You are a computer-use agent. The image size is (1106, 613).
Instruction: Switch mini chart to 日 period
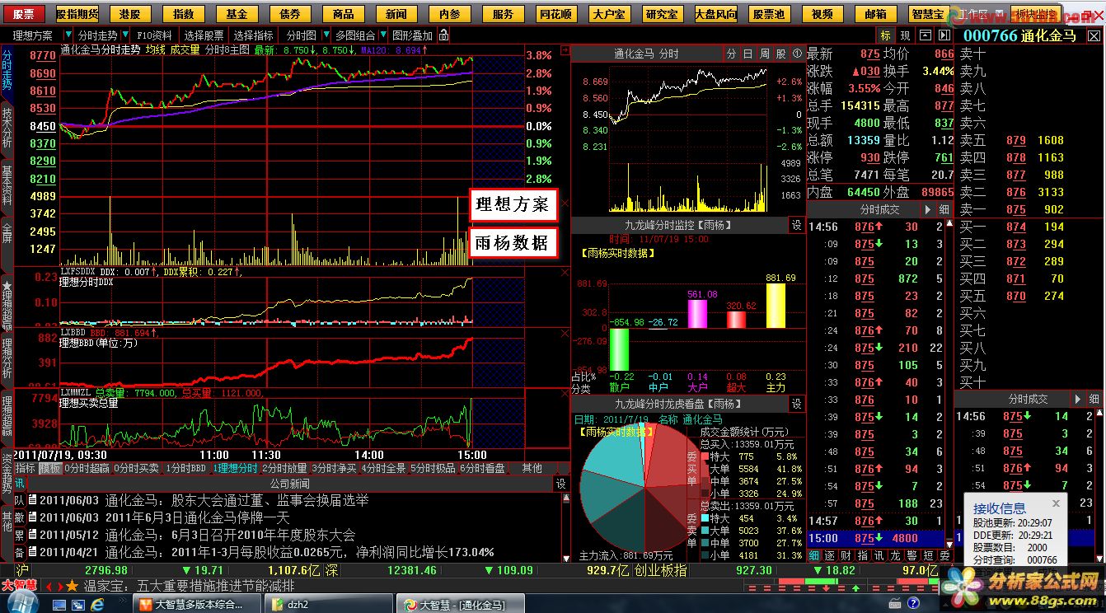[747, 54]
